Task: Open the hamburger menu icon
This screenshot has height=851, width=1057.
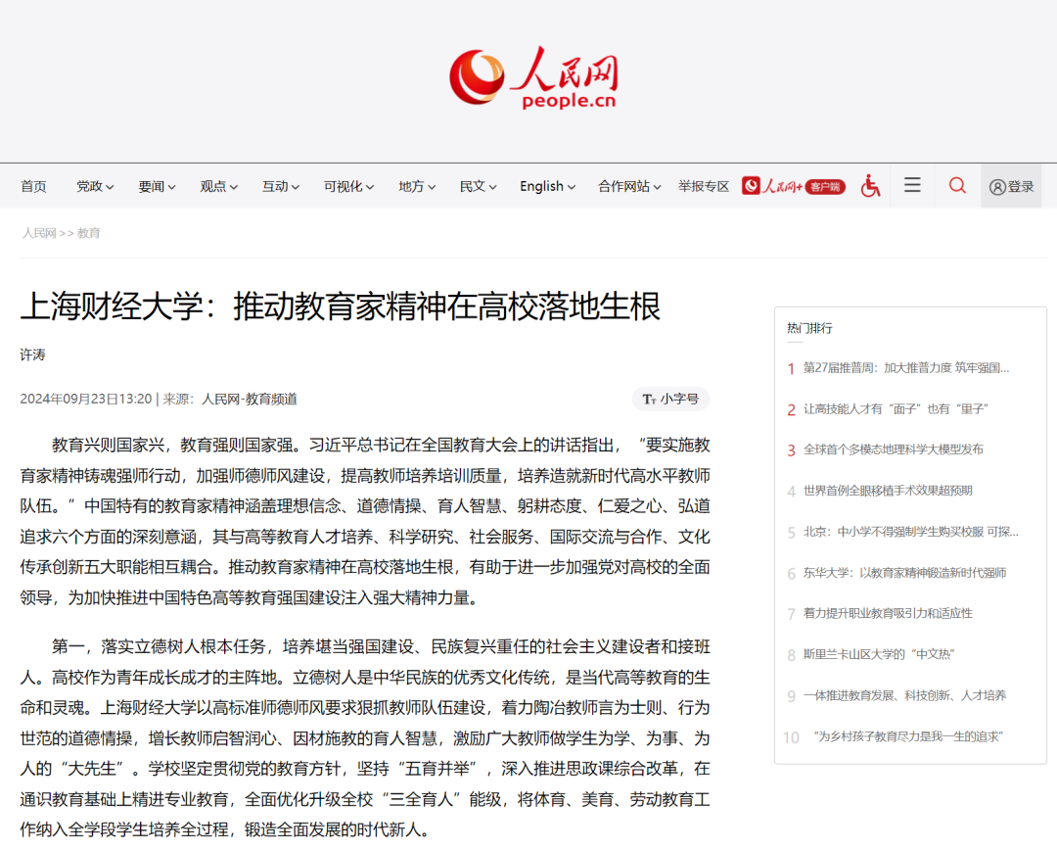Action: (912, 185)
